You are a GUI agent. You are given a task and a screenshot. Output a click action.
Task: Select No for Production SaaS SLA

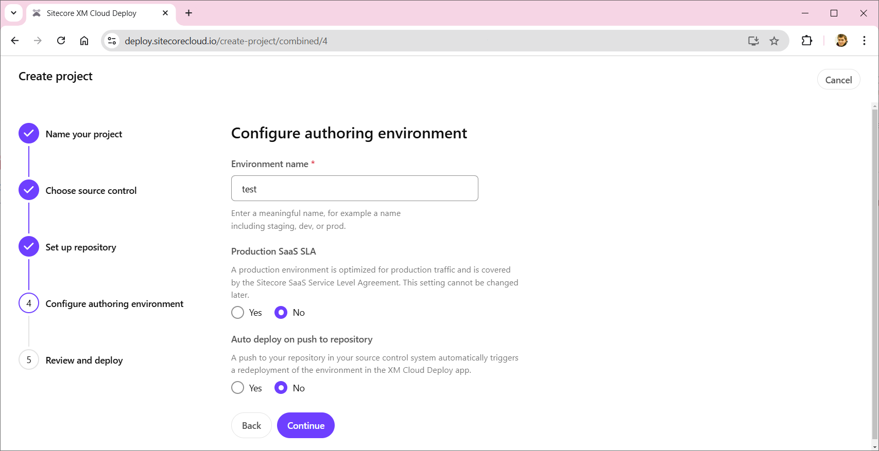tap(281, 313)
